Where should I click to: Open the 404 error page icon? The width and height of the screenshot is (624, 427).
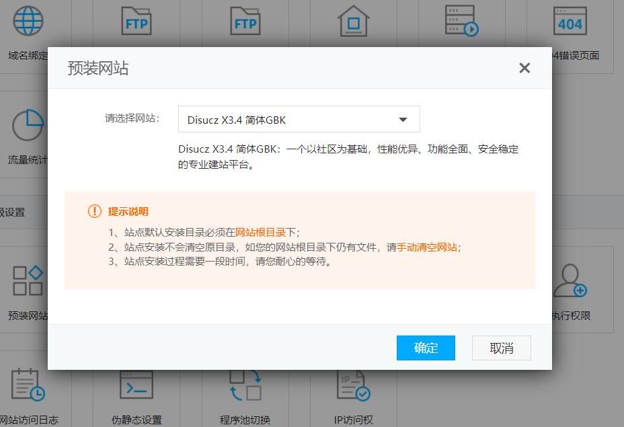click(570, 21)
